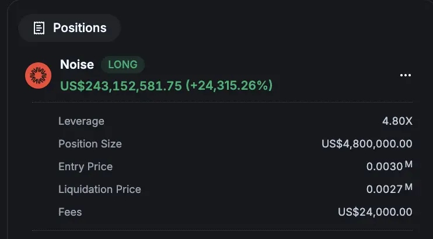The width and height of the screenshot is (433, 239).
Task: Click the US$24,000.00 fees value
Action: click(x=375, y=212)
